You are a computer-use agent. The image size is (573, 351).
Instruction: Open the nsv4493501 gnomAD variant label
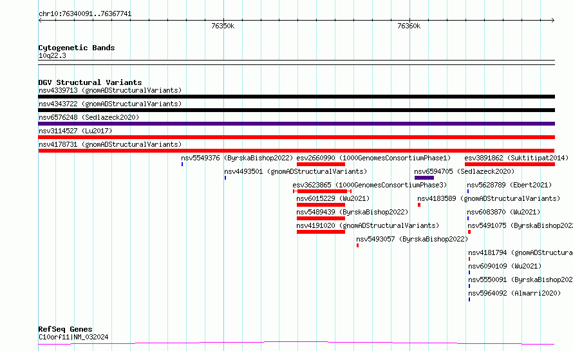(296, 171)
